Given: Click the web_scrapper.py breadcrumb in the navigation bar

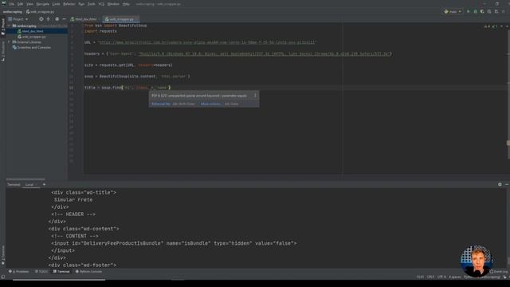Looking at the screenshot, I should point(41,12).
